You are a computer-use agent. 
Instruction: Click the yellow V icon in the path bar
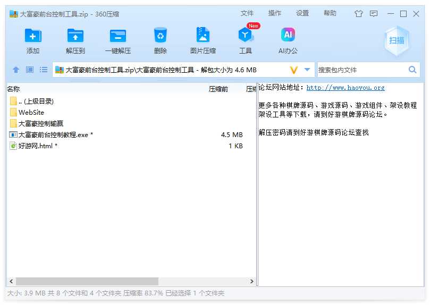pos(294,70)
